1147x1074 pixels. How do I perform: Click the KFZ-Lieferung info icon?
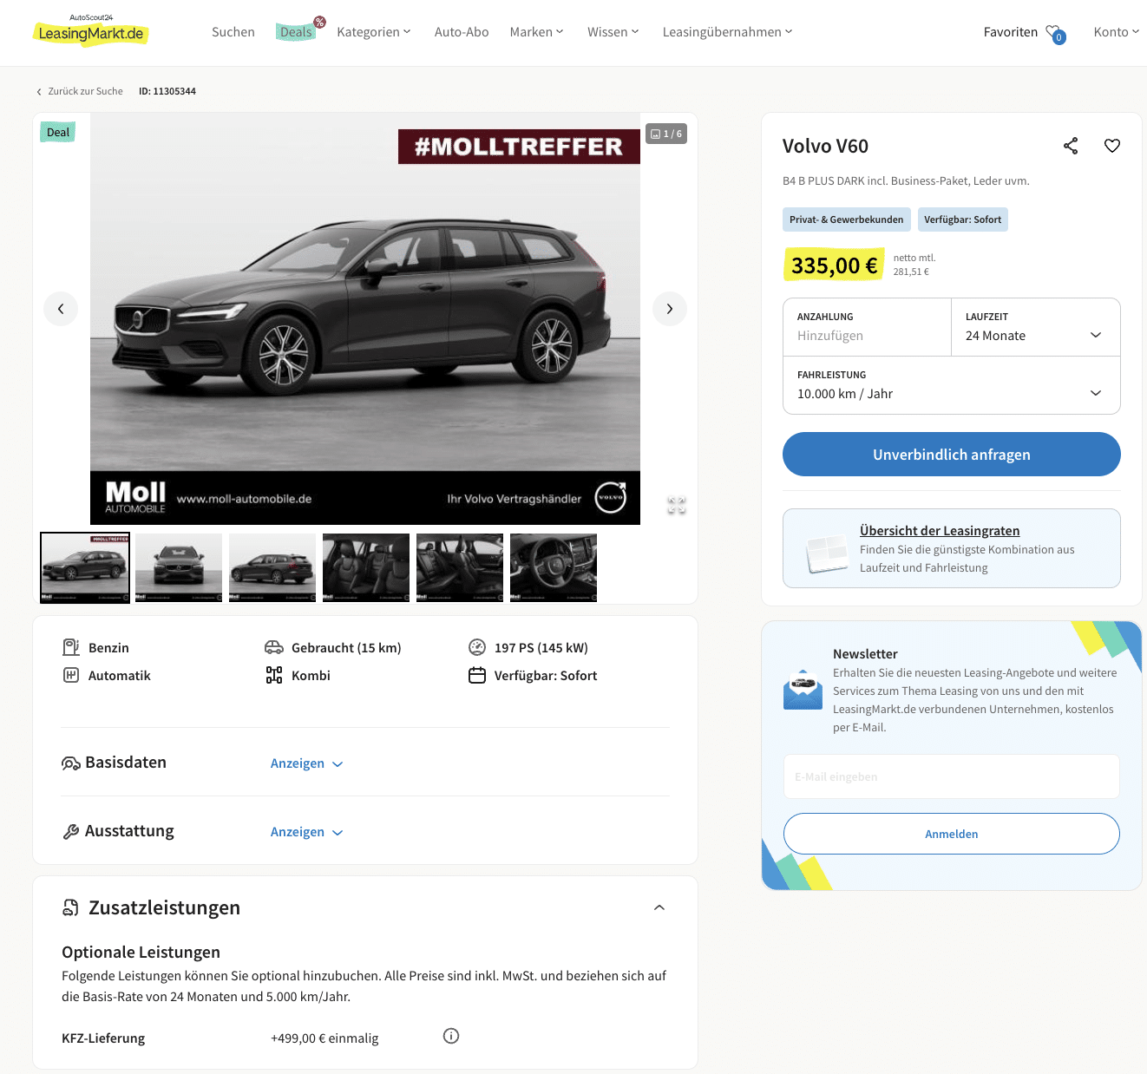[x=451, y=1036]
